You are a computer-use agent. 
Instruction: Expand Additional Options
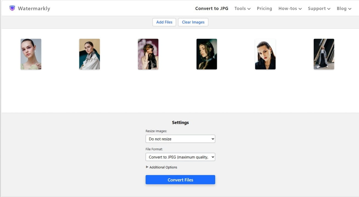tap(161, 167)
